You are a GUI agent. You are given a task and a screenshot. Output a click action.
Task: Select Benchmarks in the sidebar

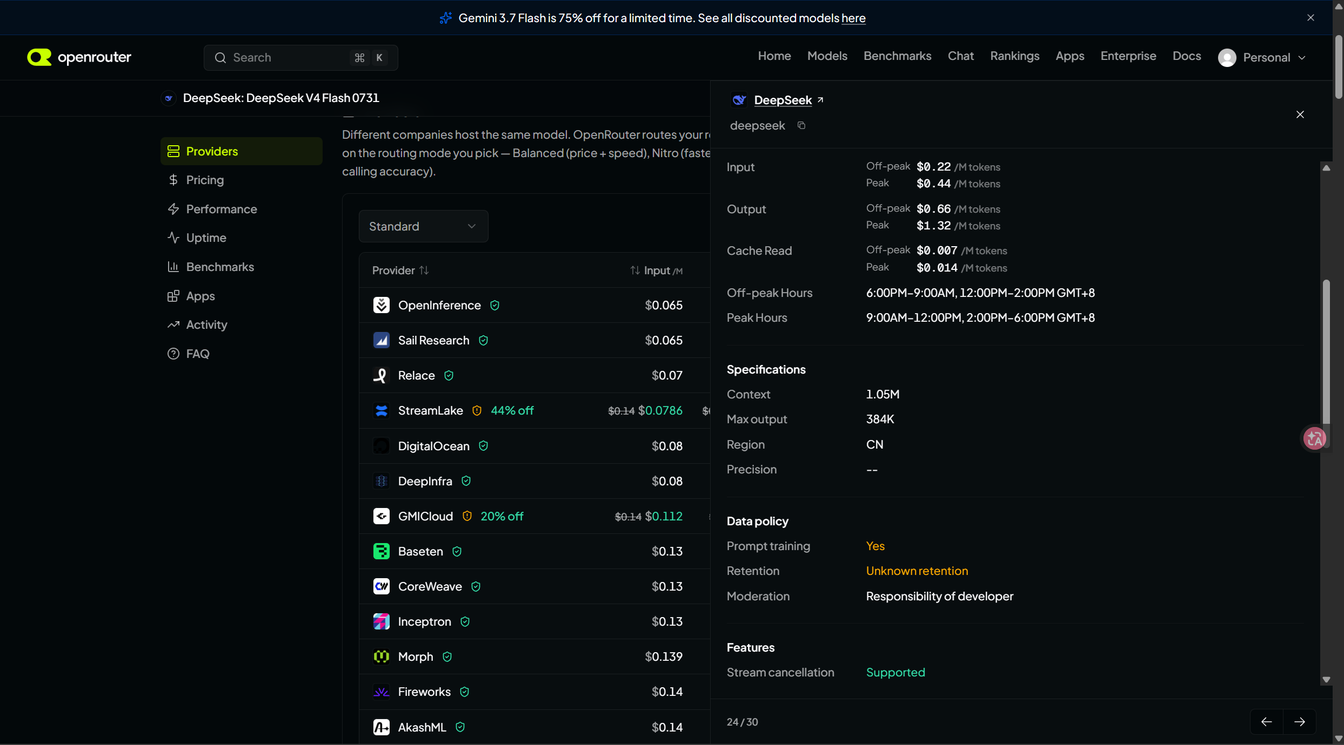coord(242,267)
